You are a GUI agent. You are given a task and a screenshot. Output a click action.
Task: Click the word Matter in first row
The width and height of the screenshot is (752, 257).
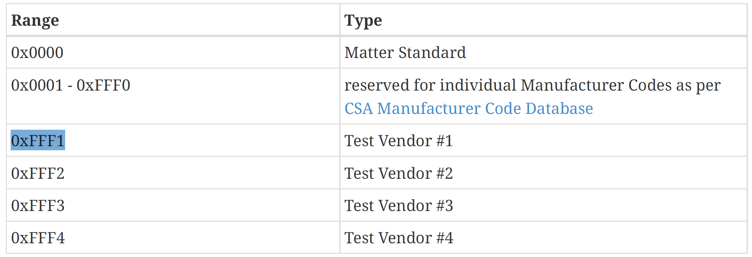click(369, 53)
